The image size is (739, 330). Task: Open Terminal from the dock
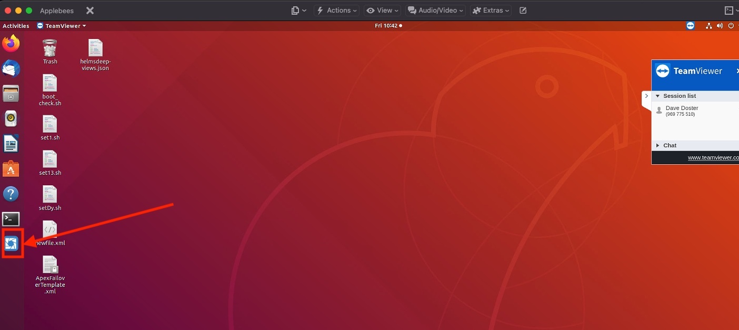point(11,219)
